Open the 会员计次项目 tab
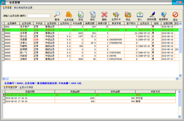 (26, 87)
